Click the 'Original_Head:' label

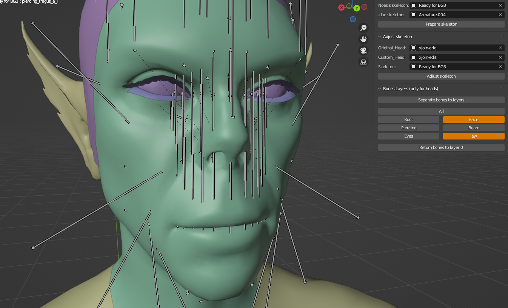[x=392, y=48]
